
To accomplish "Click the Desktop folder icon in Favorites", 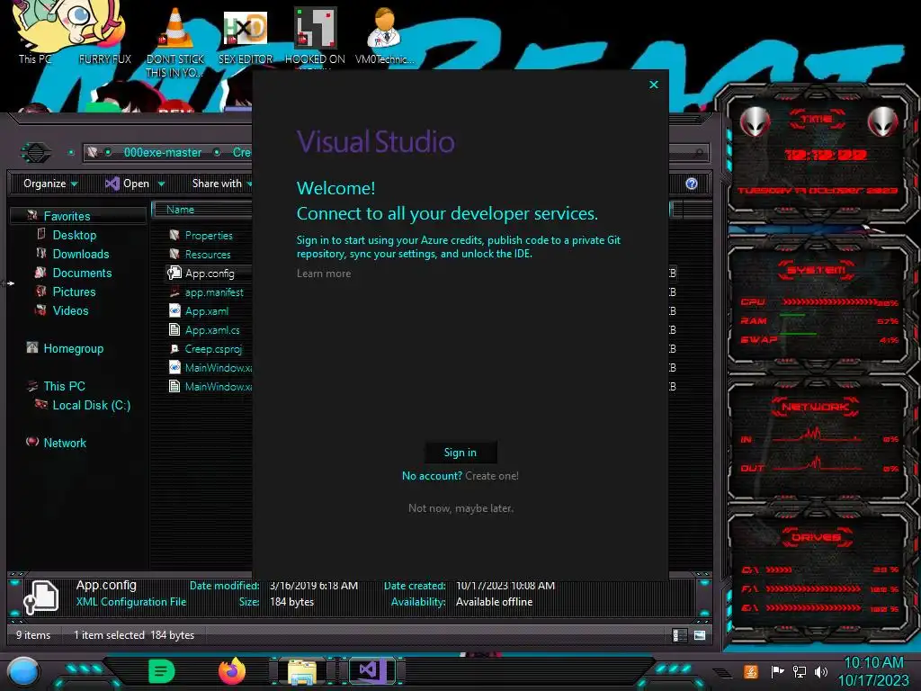I will point(41,234).
